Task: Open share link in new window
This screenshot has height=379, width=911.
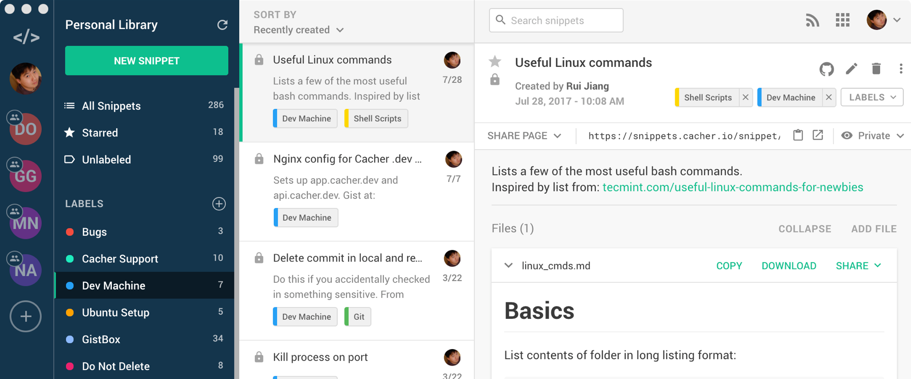Action: [818, 135]
